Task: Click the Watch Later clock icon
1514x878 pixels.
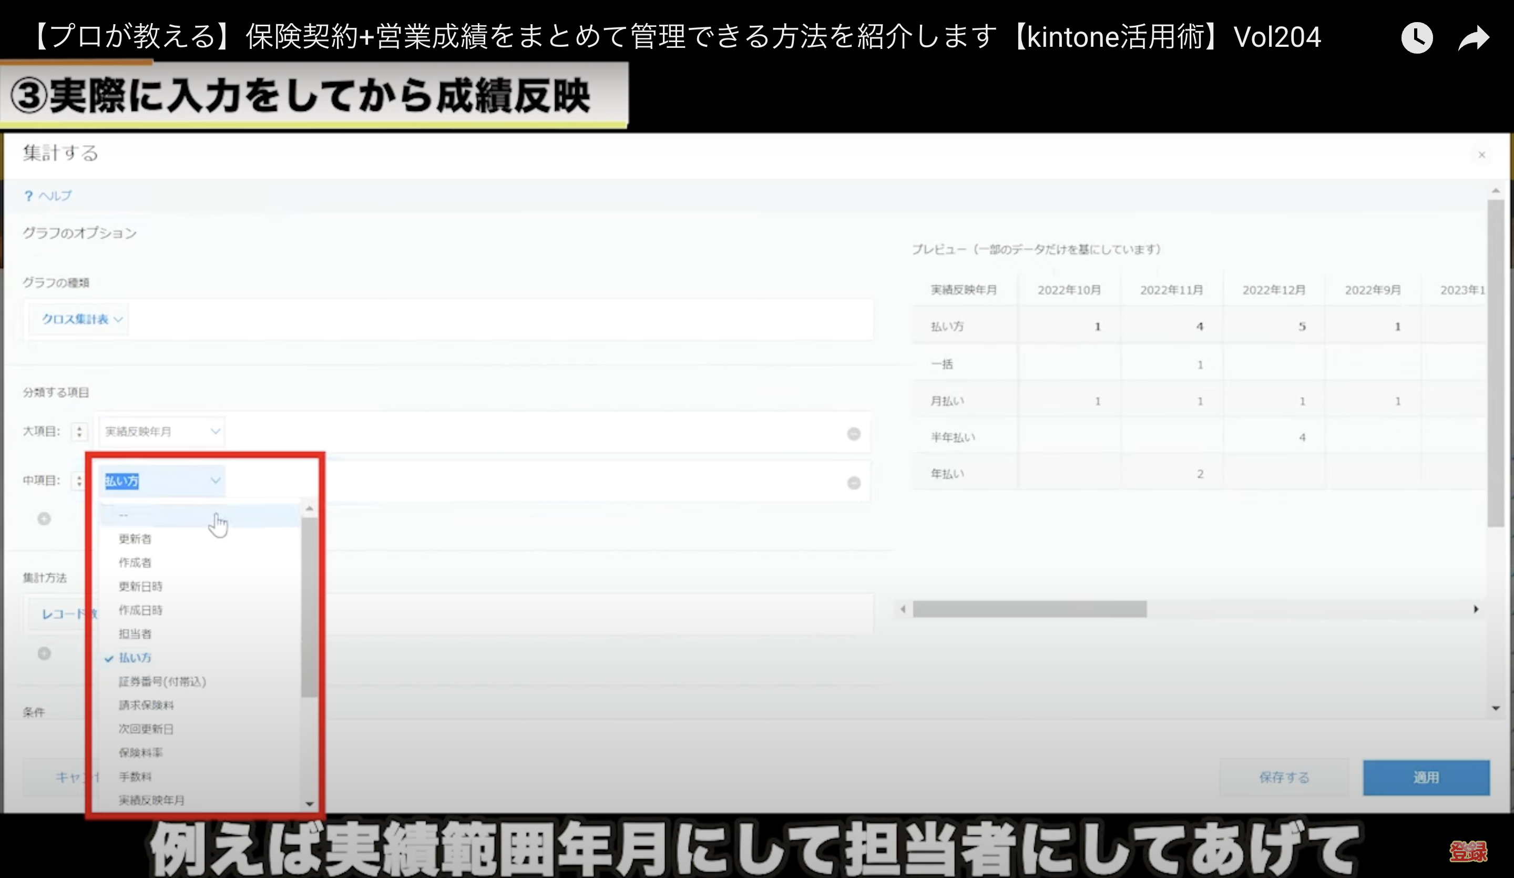Action: click(x=1416, y=38)
